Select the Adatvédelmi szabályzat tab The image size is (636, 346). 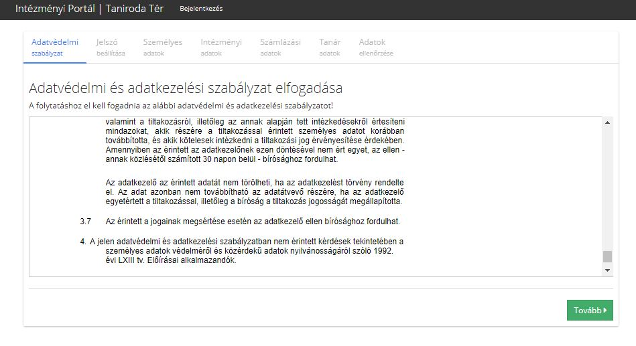[55, 47]
